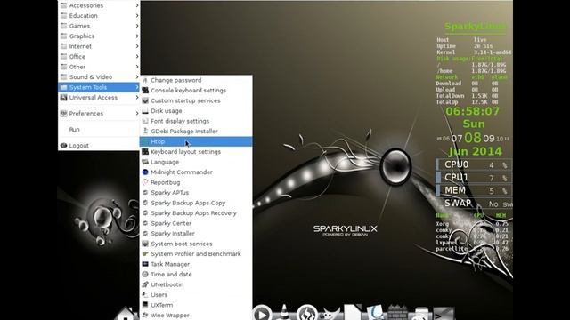Expand the Sound & Video submenu arrow

137,77
